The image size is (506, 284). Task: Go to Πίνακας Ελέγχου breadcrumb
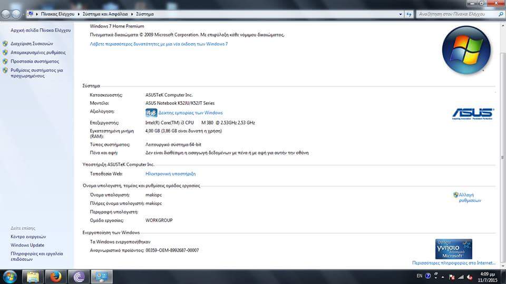tap(57, 14)
